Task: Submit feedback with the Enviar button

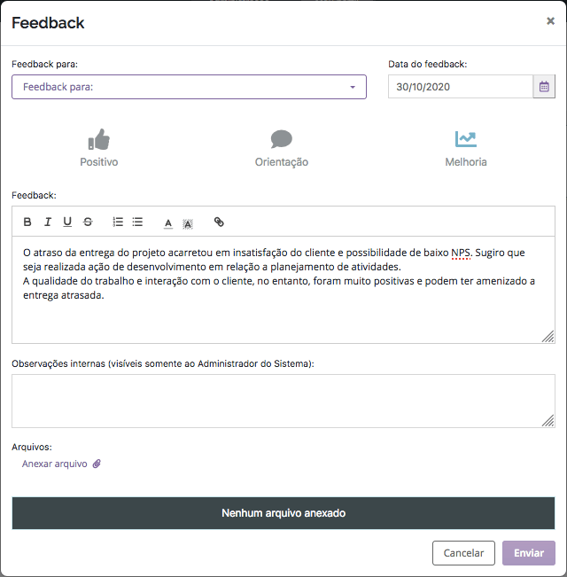Action: click(x=529, y=553)
